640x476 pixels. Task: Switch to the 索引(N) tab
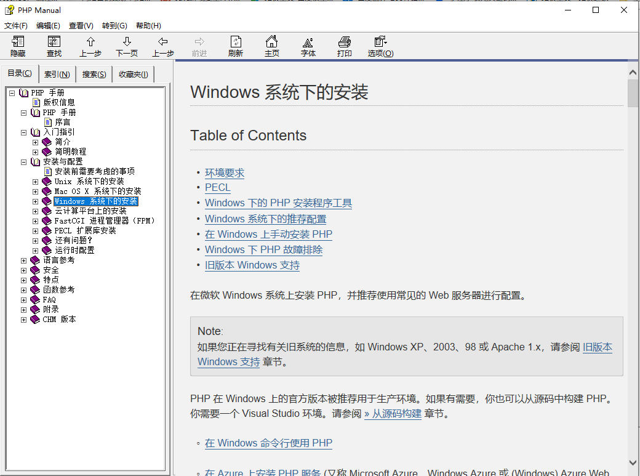[57, 75]
